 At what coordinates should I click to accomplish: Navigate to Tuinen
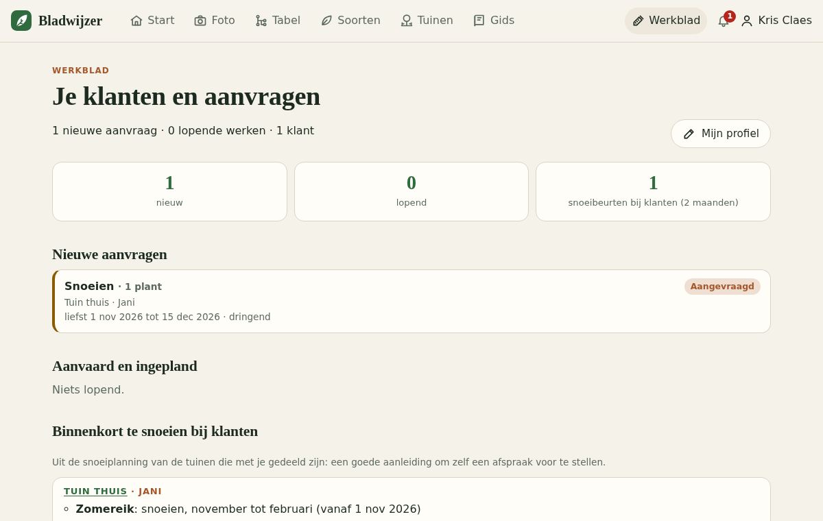pyautogui.click(x=427, y=21)
